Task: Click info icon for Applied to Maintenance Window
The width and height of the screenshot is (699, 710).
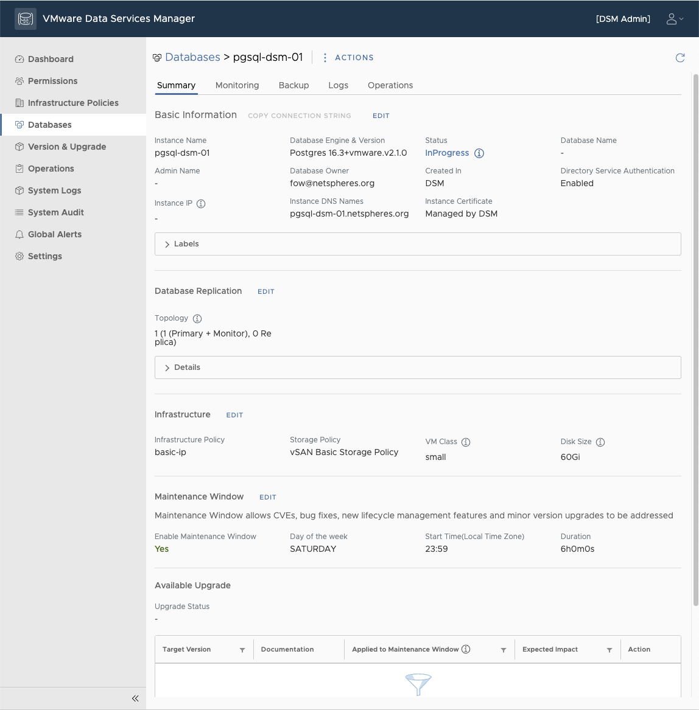Action: 466,649
